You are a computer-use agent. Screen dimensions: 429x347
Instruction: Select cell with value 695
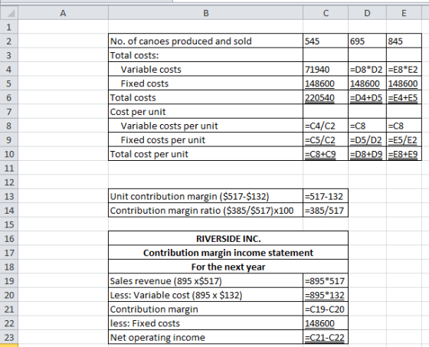pos(367,41)
